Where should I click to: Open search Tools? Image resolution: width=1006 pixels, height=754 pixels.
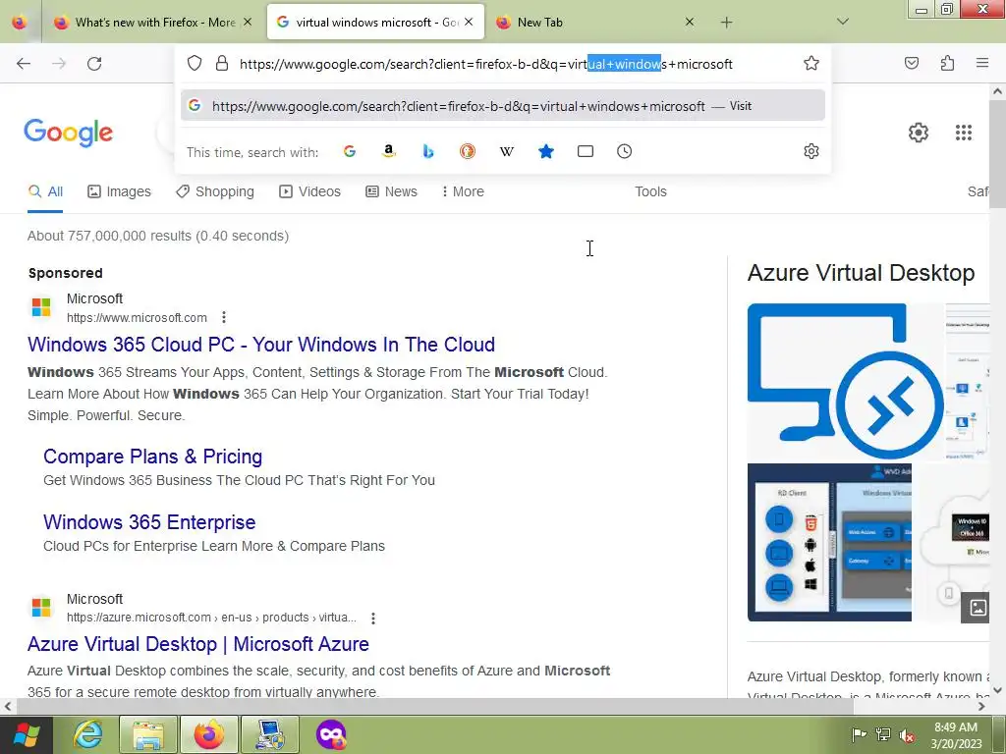pyautogui.click(x=650, y=191)
